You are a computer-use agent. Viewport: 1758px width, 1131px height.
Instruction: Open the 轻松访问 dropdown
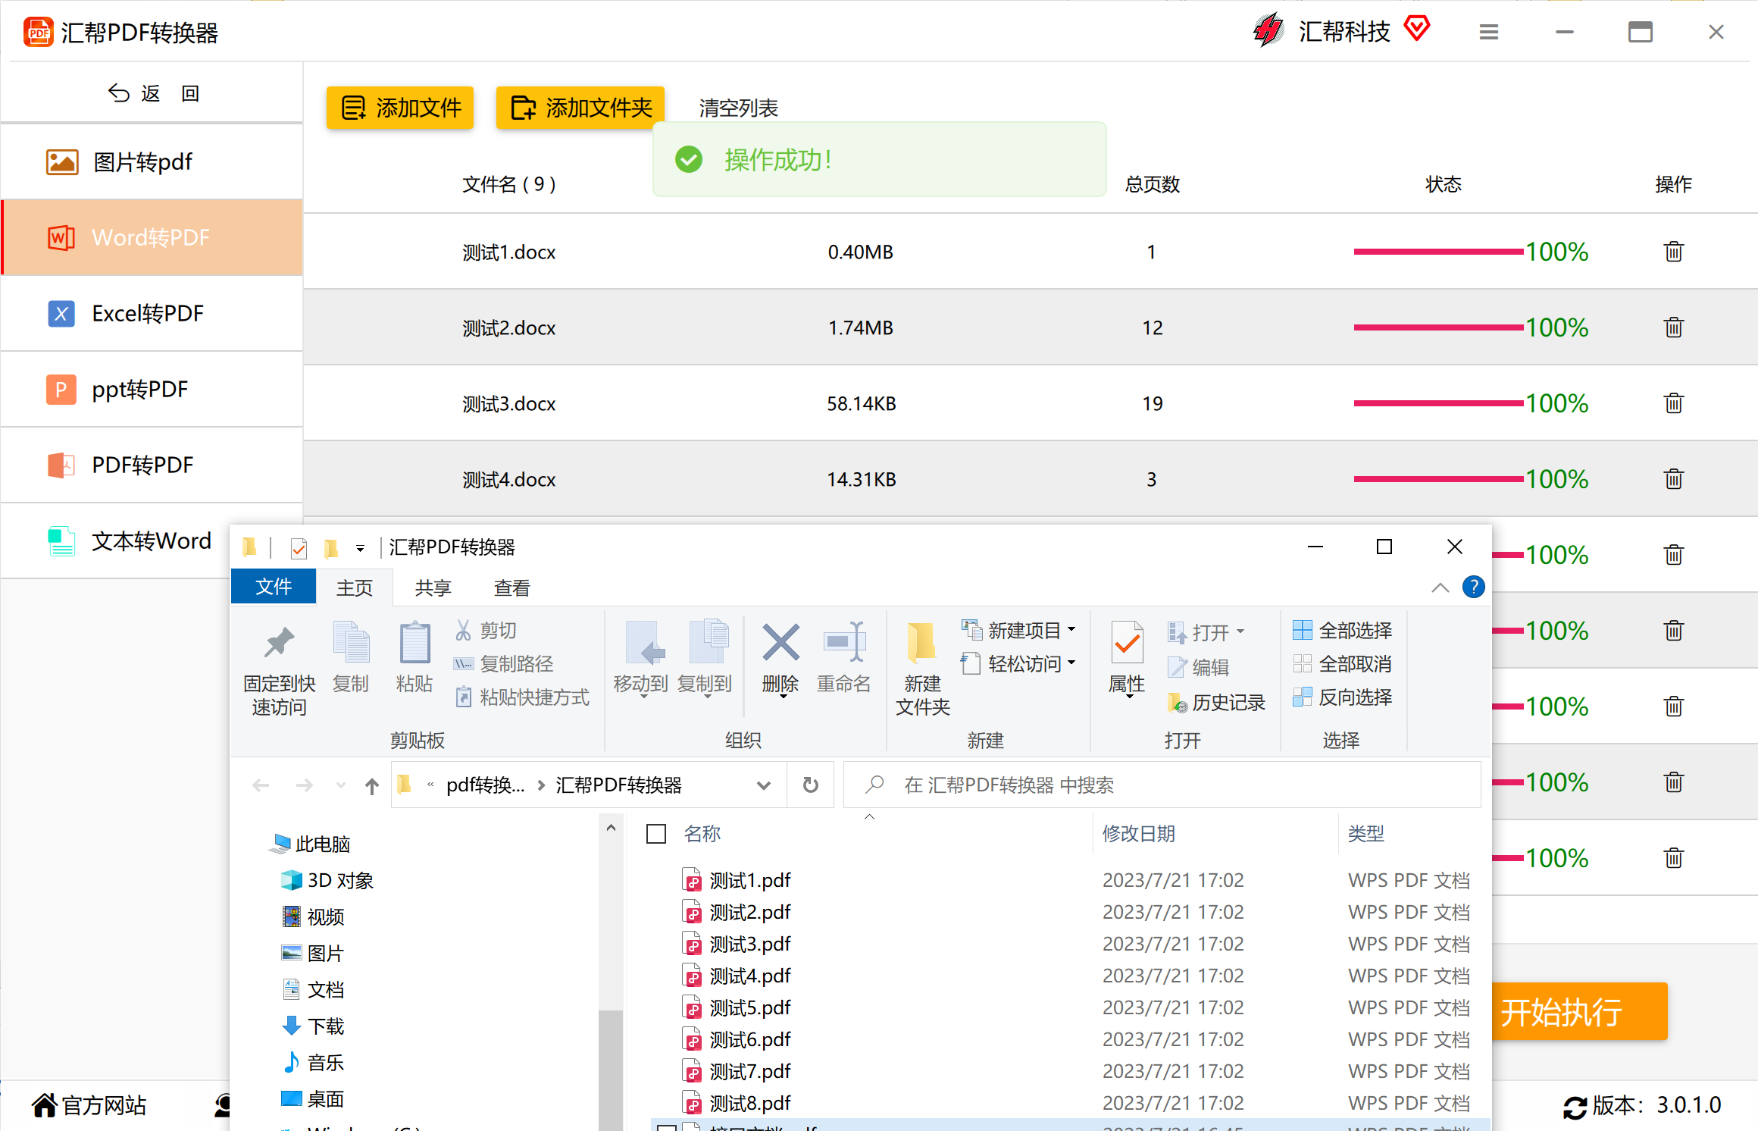[x=1018, y=664]
